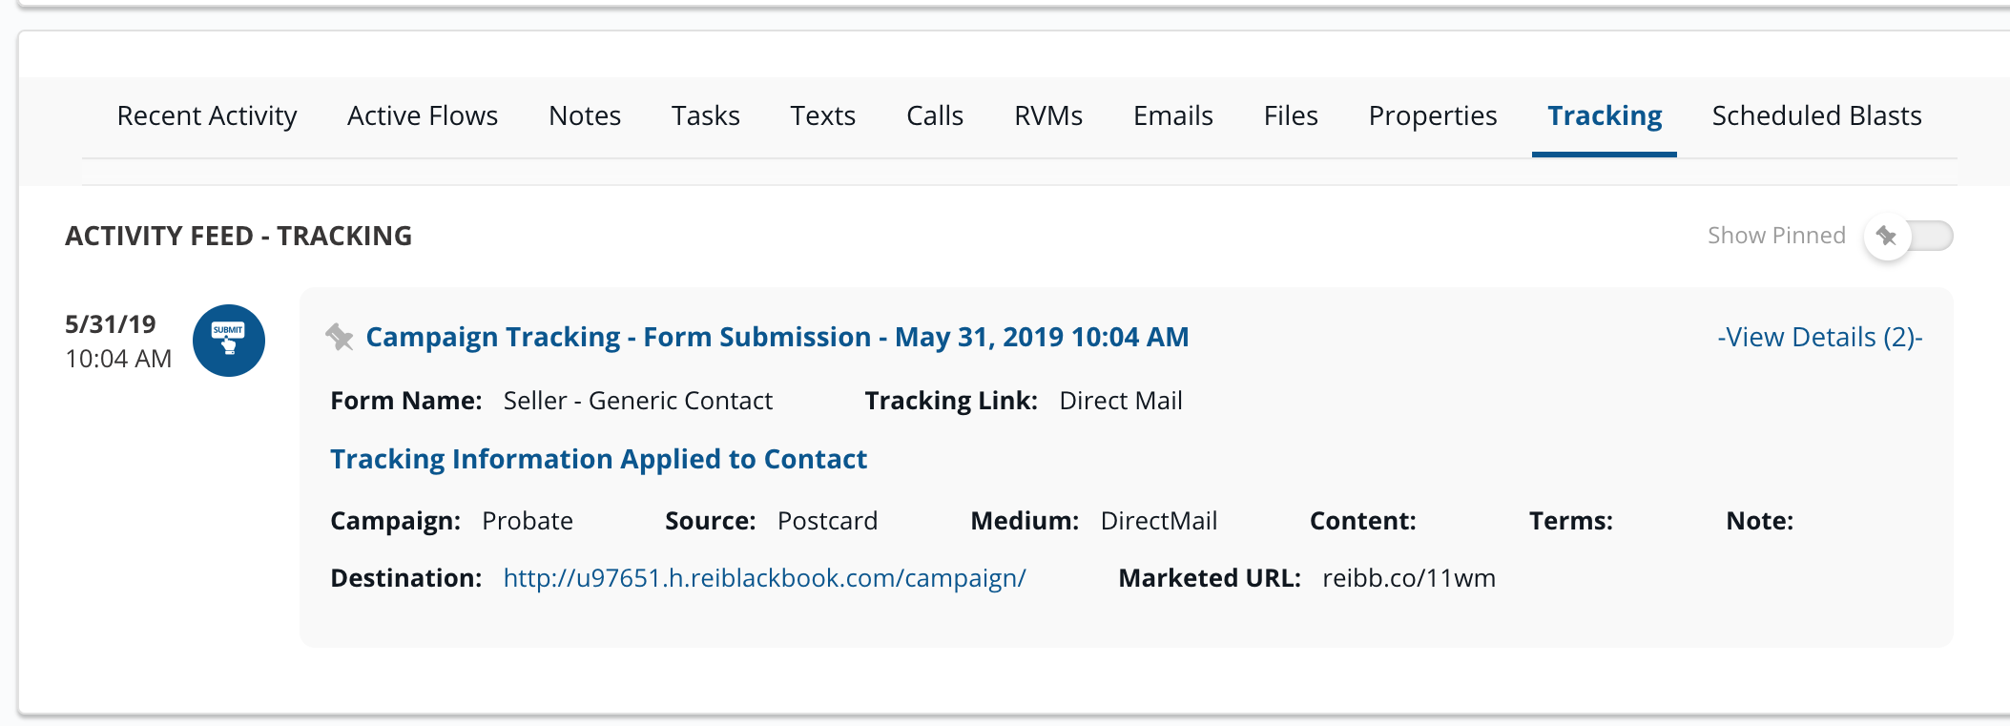Click the Direct Mail tracking link value
The height and width of the screenshot is (726, 2010).
tap(1121, 401)
